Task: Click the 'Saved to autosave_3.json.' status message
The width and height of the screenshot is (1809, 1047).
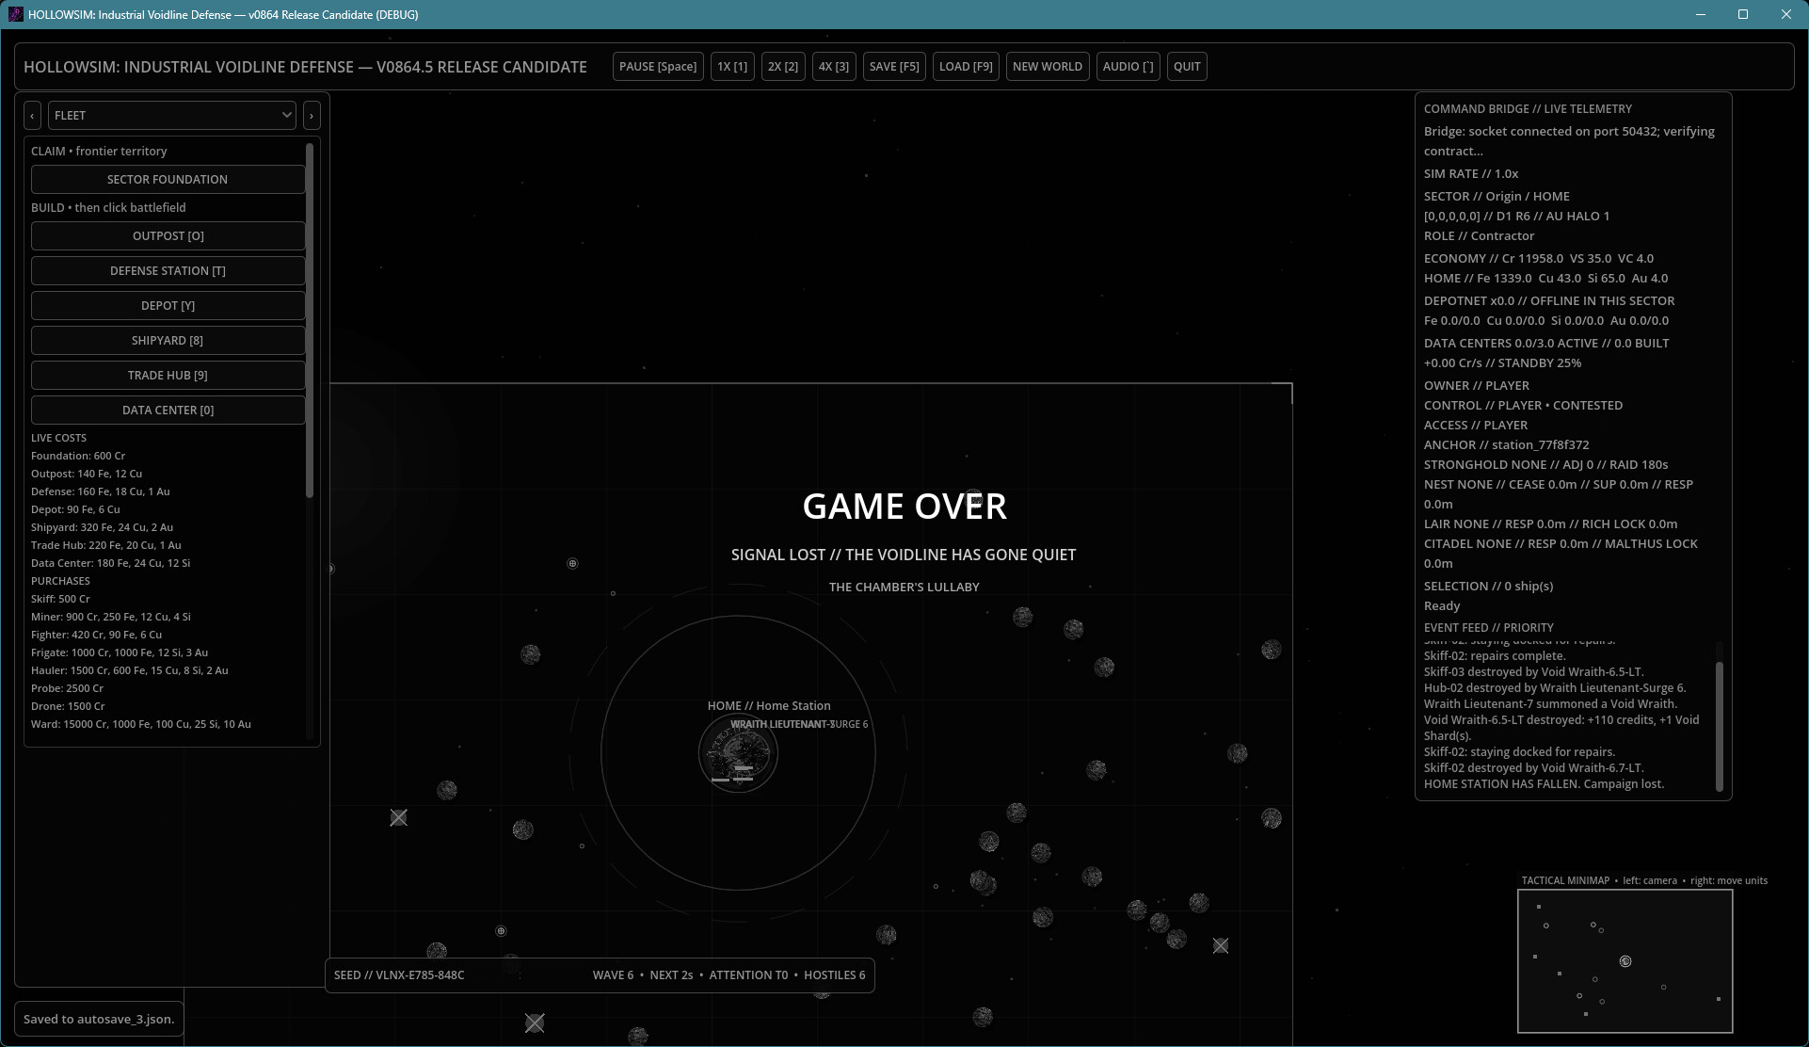Action: [x=99, y=1019]
